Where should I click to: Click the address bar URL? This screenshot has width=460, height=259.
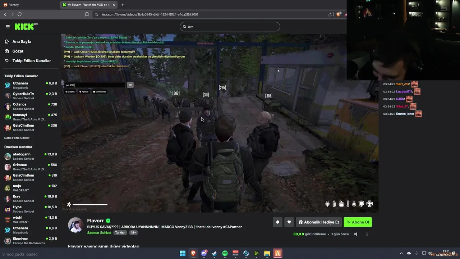coord(149,14)
